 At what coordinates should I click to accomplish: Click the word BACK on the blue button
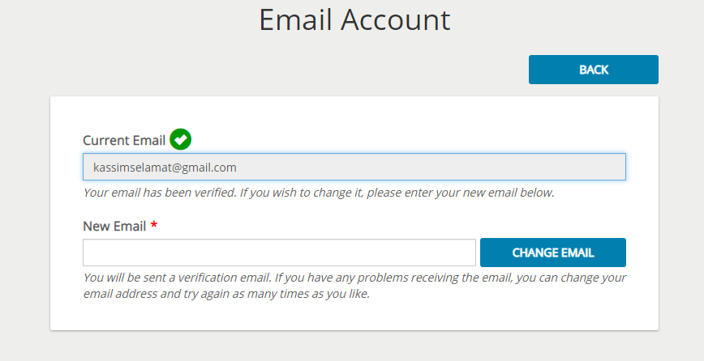594,70
